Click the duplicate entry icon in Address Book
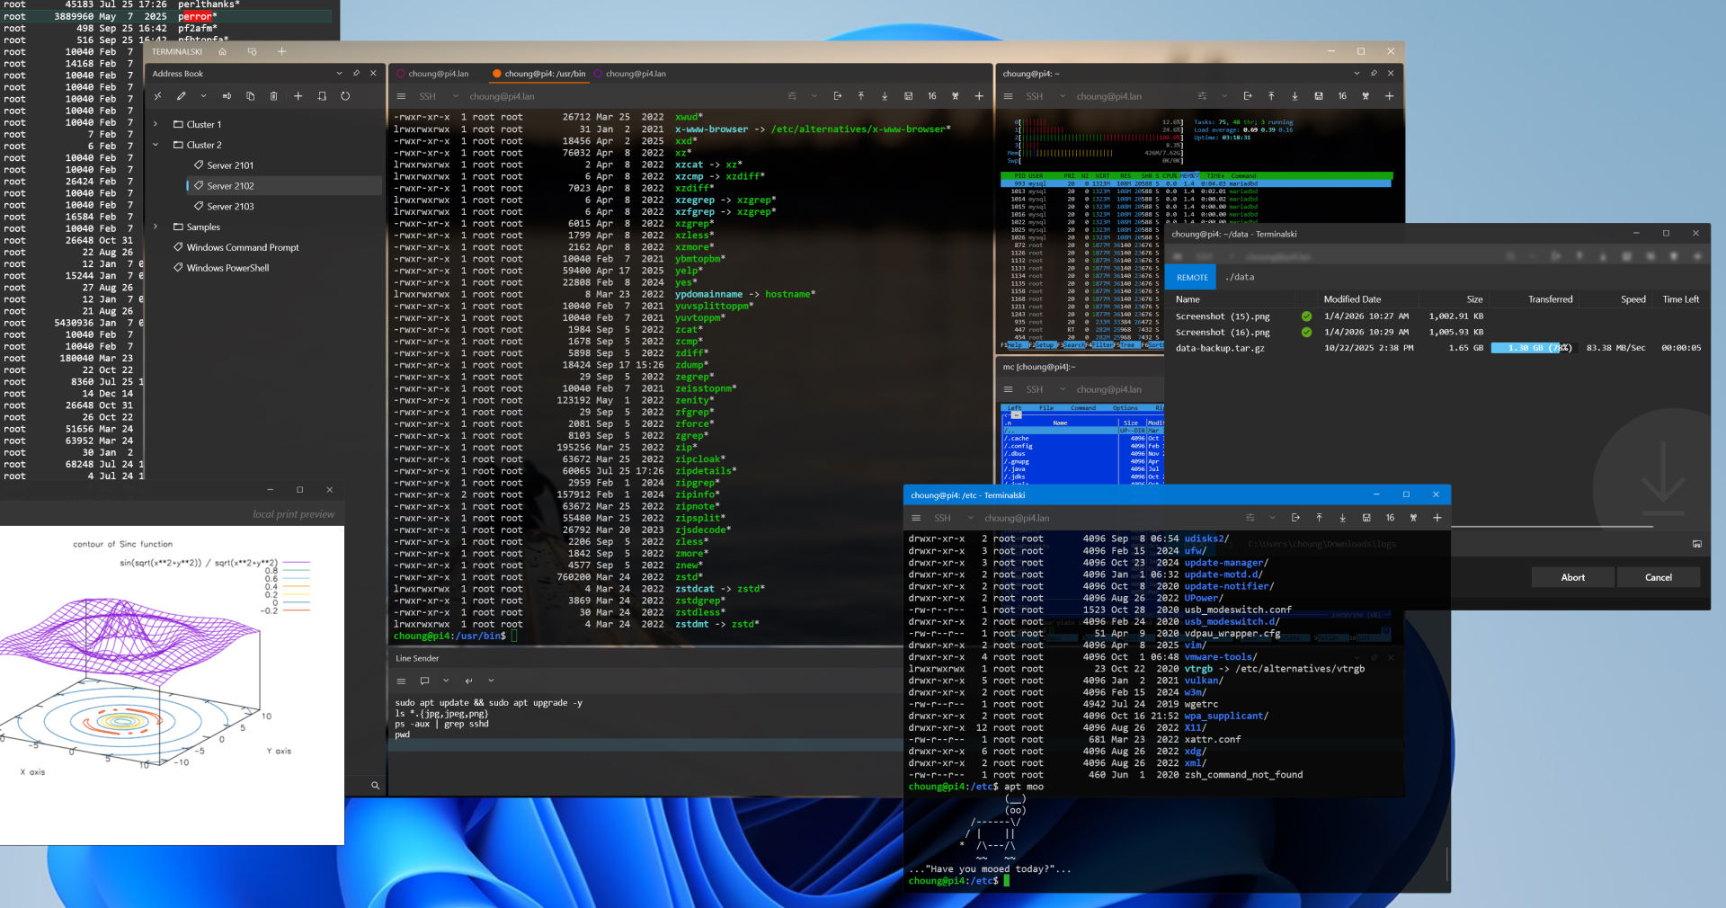The height and width of the screenshot is (908, 1726). [x=251, y=96]
